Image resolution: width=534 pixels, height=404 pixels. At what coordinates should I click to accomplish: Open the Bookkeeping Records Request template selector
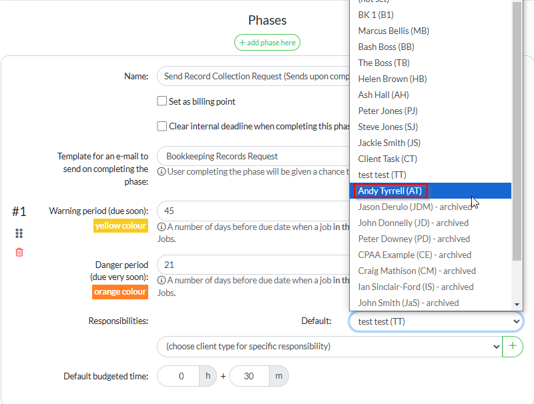coord(254,156)
